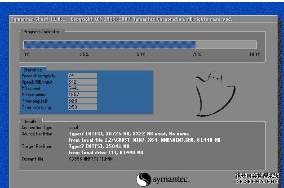Click the Current file label
The image size is (284, 188).
[x=32, y=159]
